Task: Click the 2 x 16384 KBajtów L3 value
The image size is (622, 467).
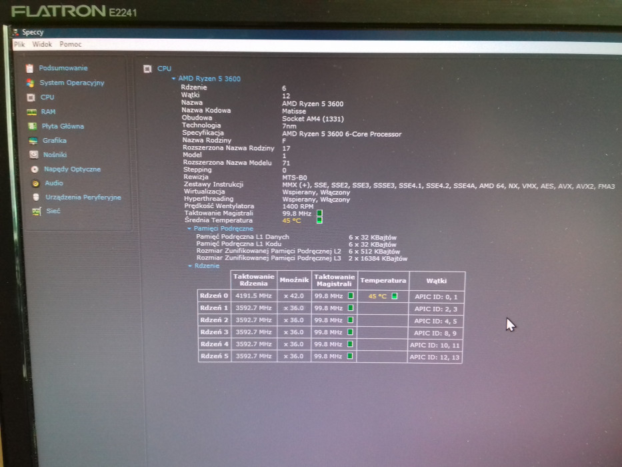Action: 378,259
